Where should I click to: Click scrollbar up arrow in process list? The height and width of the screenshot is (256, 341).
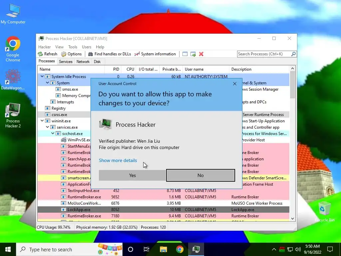click(292, 68)
